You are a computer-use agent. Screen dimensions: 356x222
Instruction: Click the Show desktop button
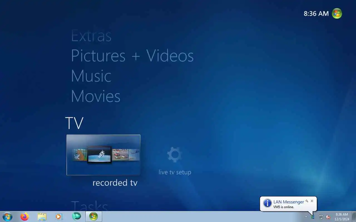[x=354, y=216]
